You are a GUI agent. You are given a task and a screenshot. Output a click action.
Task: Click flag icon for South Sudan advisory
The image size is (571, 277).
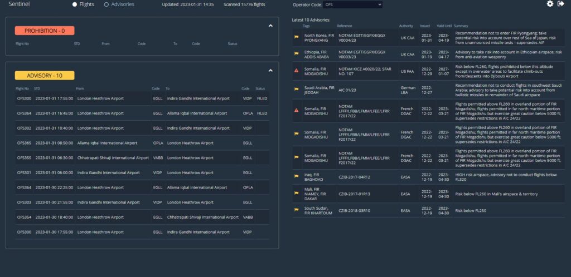pyautogui.click(x=297, y=210)
